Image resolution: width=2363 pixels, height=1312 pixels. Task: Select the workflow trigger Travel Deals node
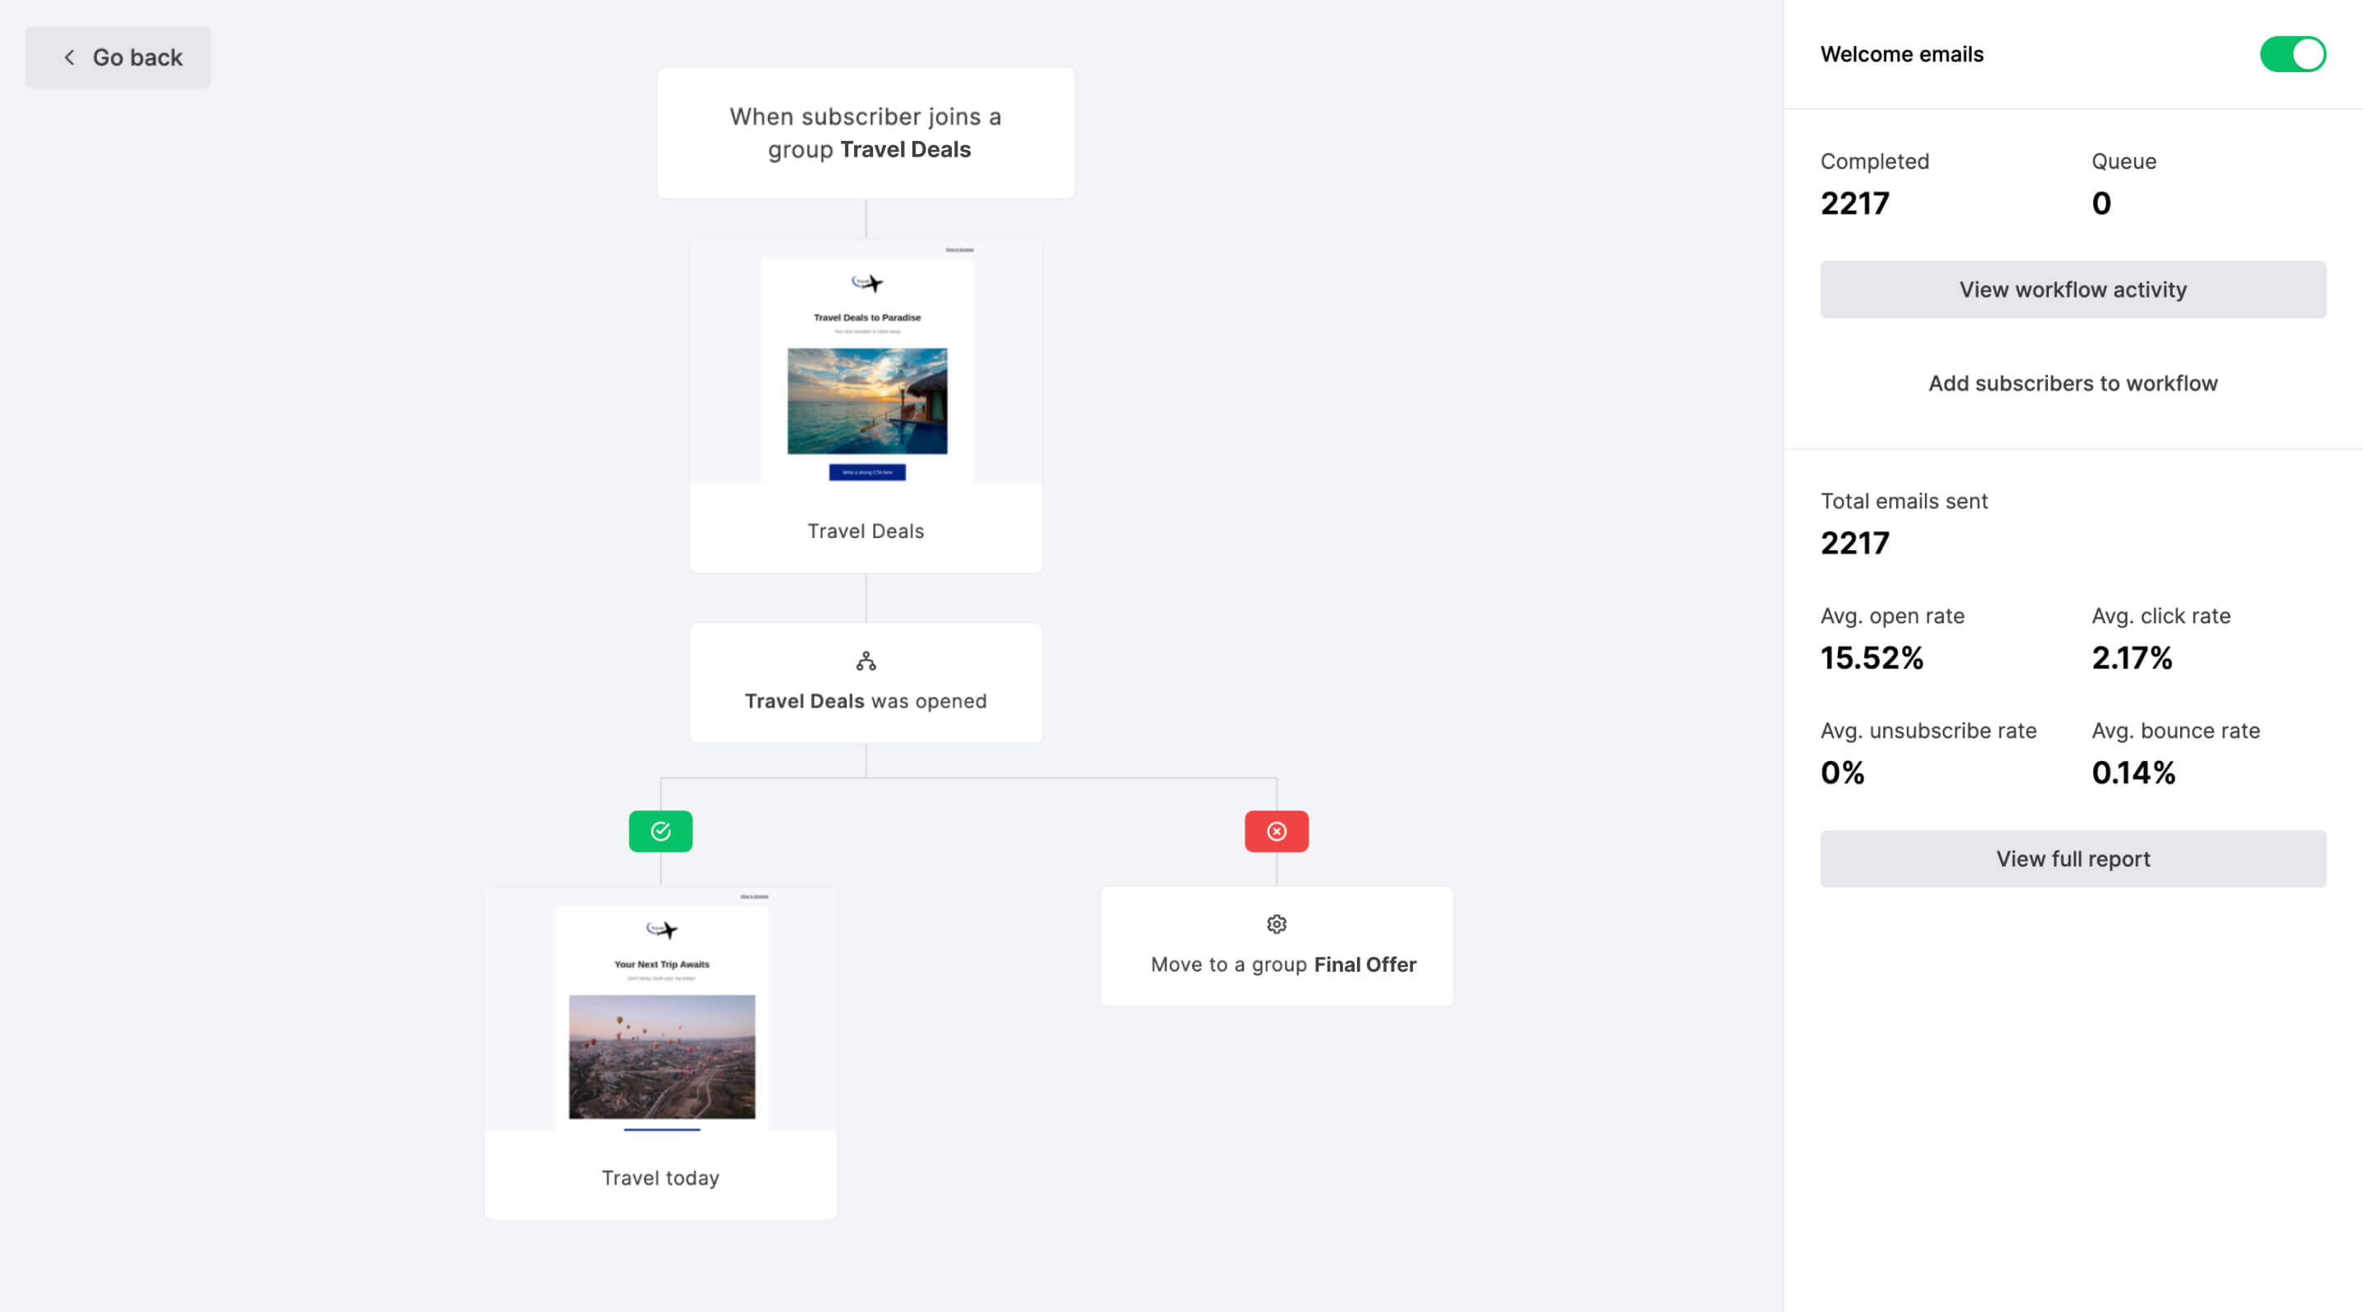(866, 133)
